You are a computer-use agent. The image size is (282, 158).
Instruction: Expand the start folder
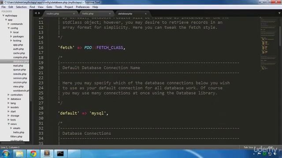click(x=8, y=111)
